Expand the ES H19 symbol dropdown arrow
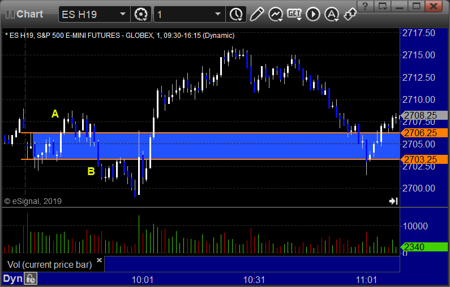 coord(122,14)
